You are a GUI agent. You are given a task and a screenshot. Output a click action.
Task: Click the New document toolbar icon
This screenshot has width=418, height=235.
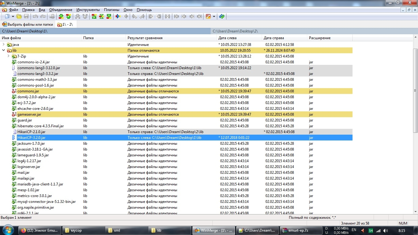click(x=7, y=17)
